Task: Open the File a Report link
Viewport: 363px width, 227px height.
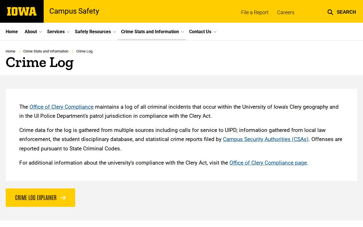Action: point(255,12)
